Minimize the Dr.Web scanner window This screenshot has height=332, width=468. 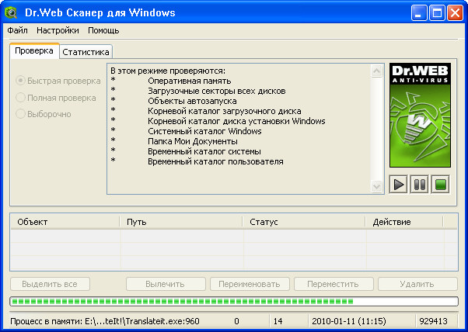click(x=419, y=13)
